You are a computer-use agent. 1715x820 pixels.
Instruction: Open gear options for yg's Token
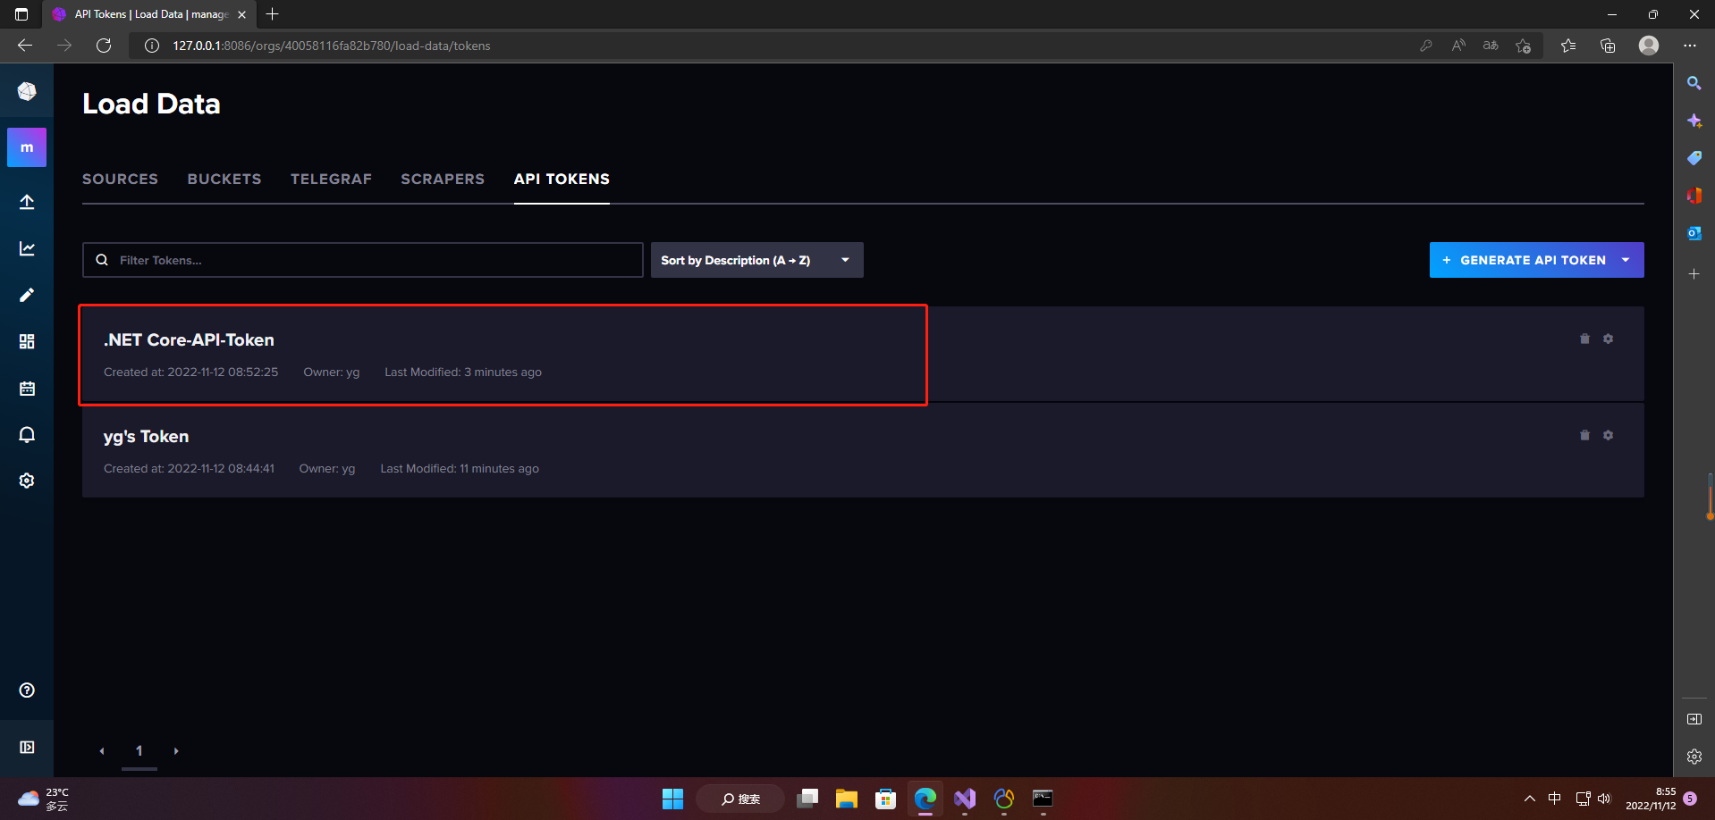click(x=1608, y=435)
